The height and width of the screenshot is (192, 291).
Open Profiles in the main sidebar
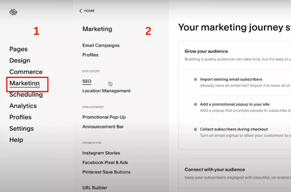point(20,117)
